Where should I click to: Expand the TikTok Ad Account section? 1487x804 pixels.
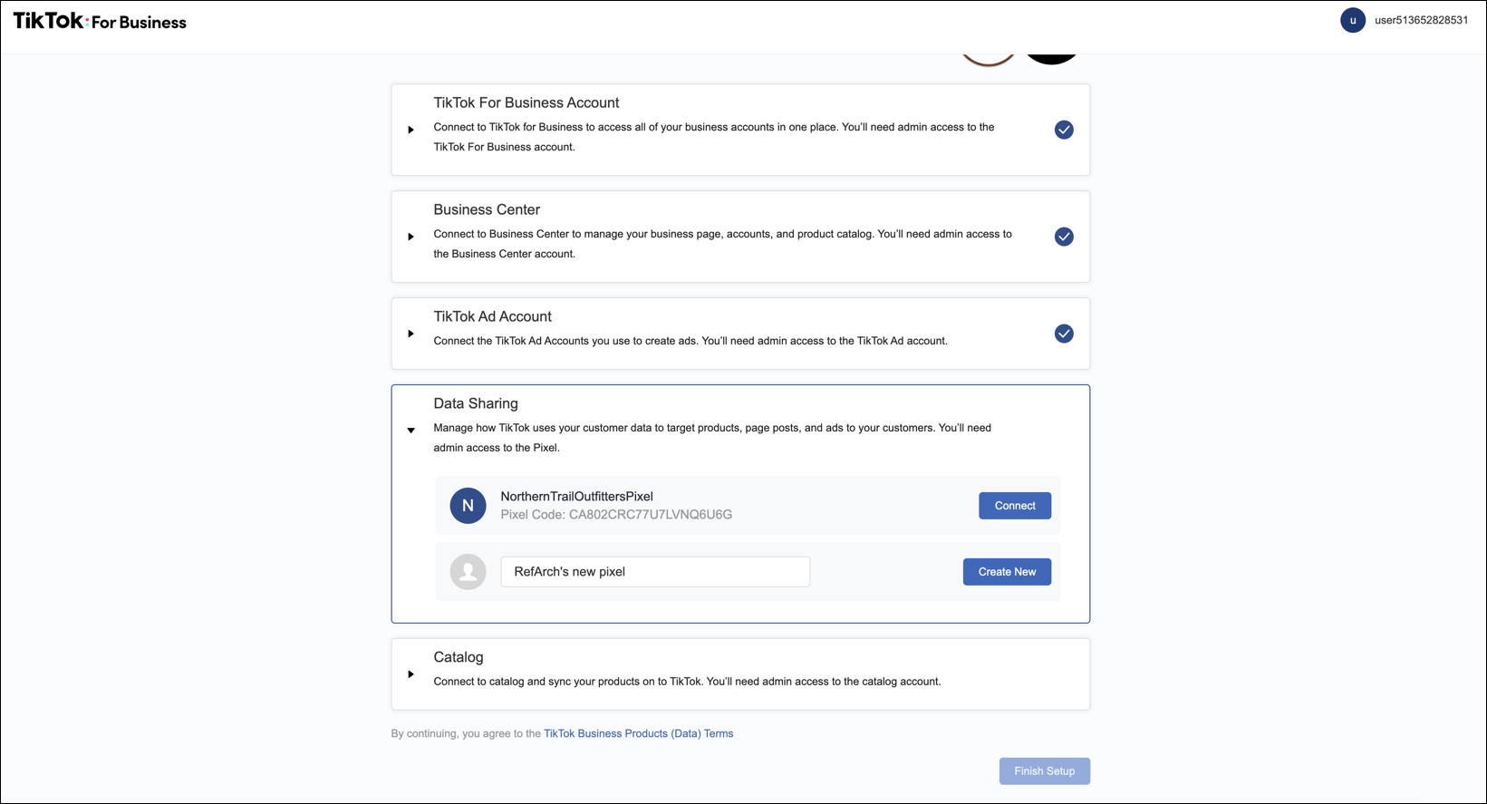(x=411, y=334)
